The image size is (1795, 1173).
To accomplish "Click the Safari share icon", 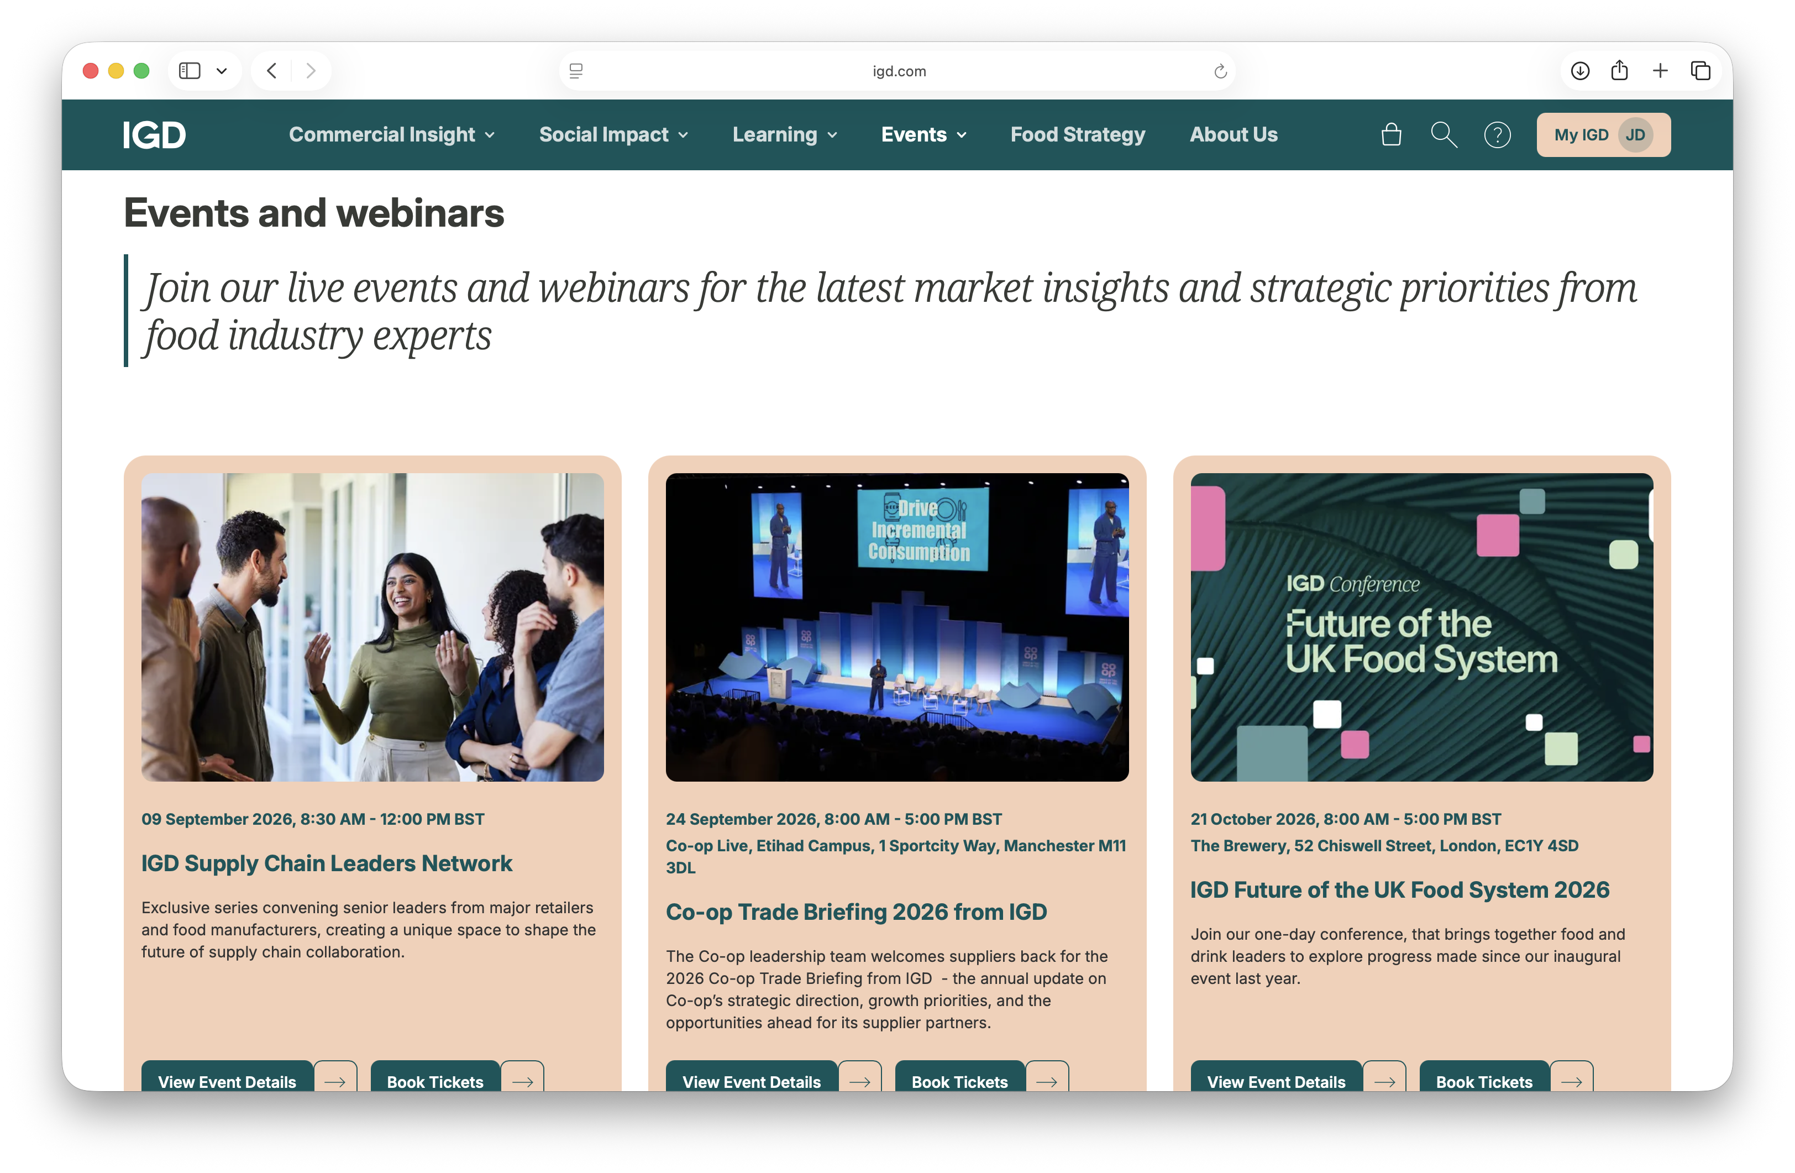I will pos(1619,71).
